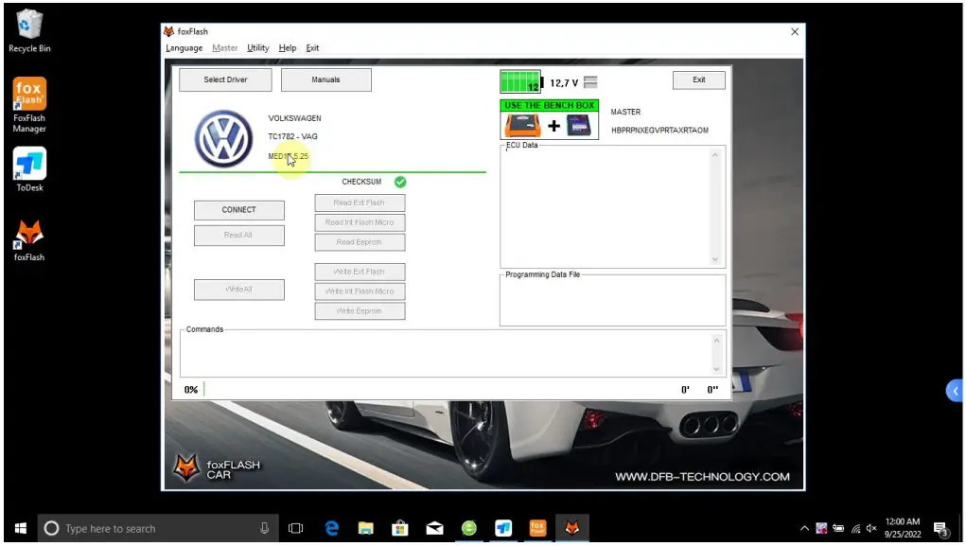Launch ToDesk from the desktop
The height and width of the screenshot is (546, 966).
27,167
